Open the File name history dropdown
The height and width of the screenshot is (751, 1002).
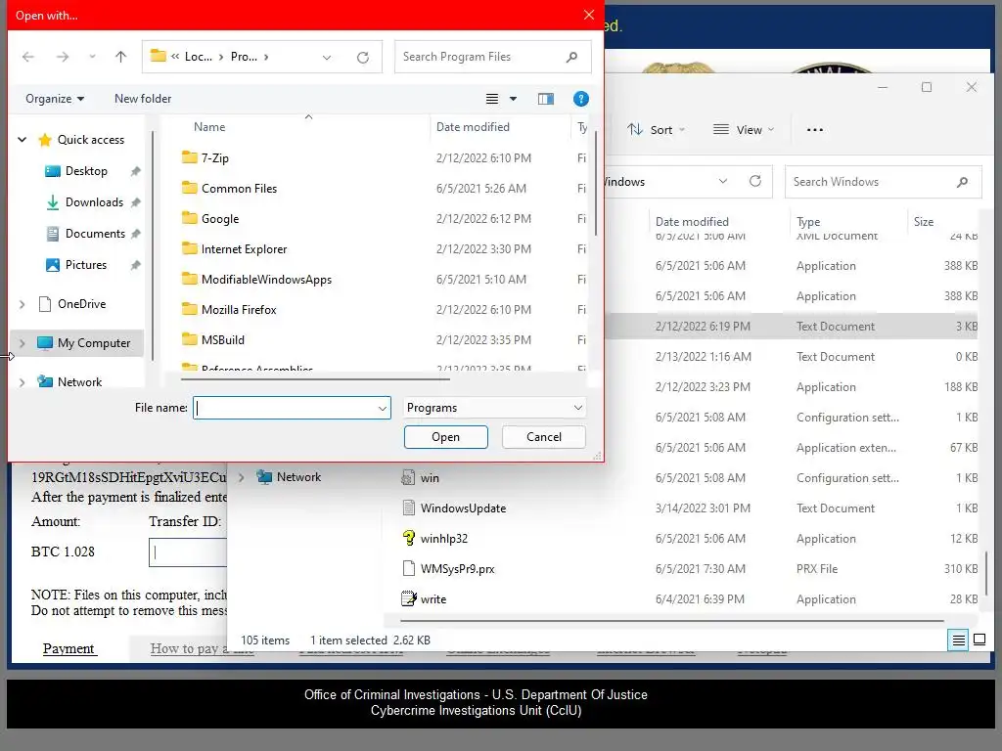point(383,408)
